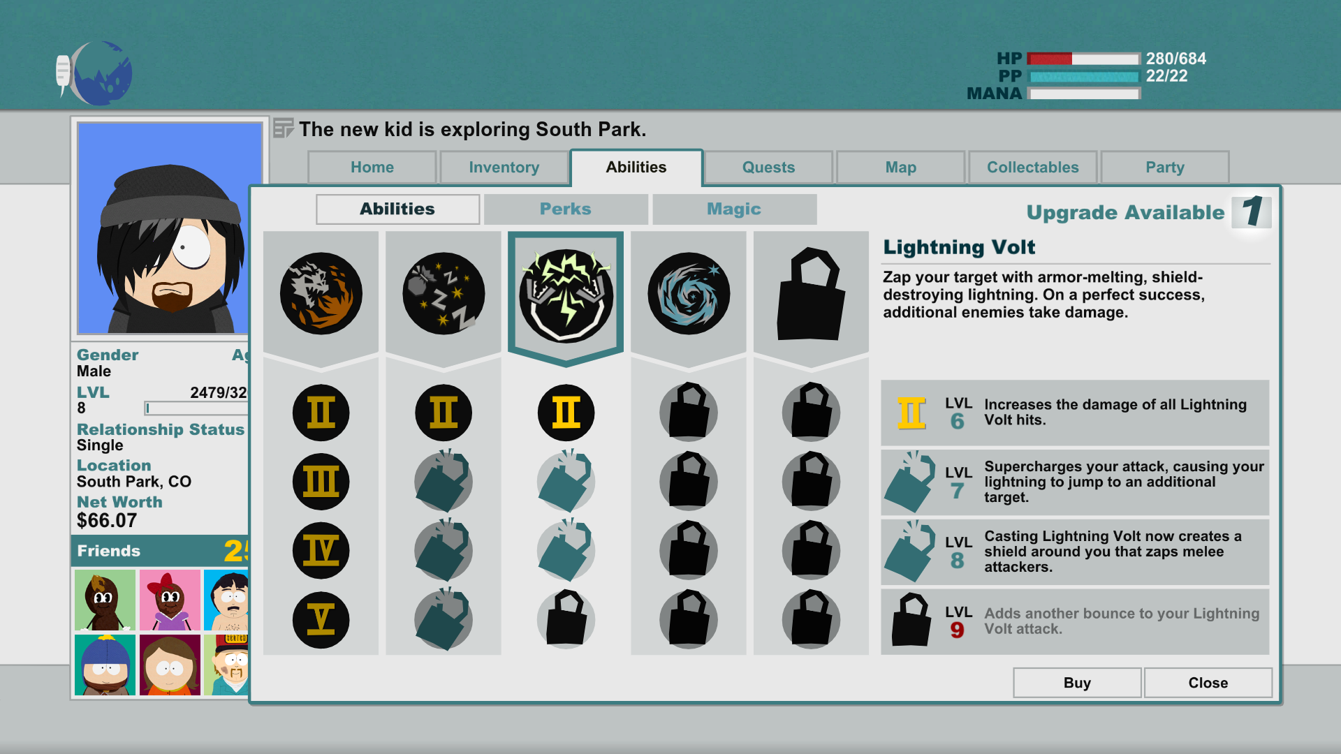Open friend with brown hair on green background
The image size is (1341, 754).
[x=105, y=600]
